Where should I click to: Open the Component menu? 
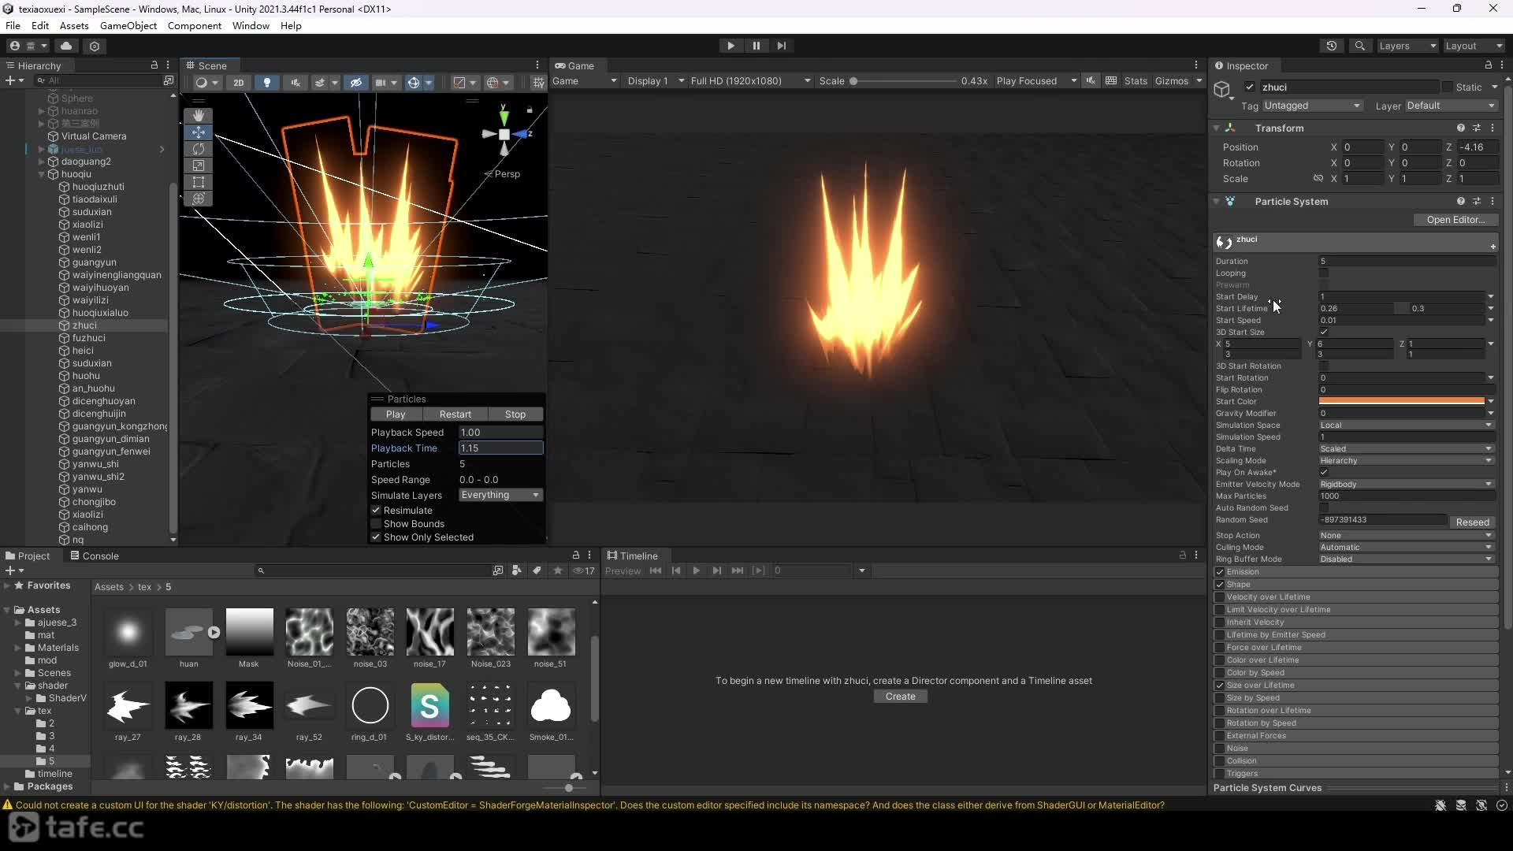pyautogui.click(x=194, y=26)
